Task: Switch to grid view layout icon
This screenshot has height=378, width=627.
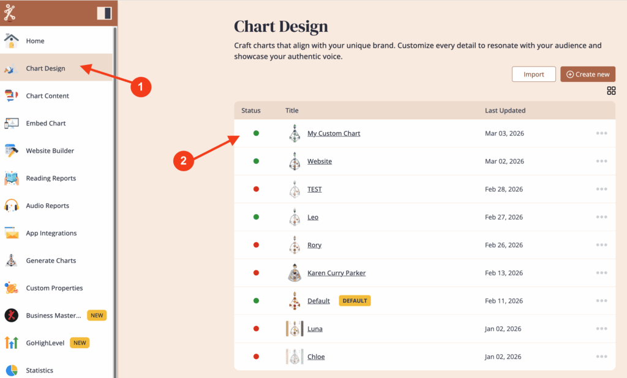Action: point(611,91)
